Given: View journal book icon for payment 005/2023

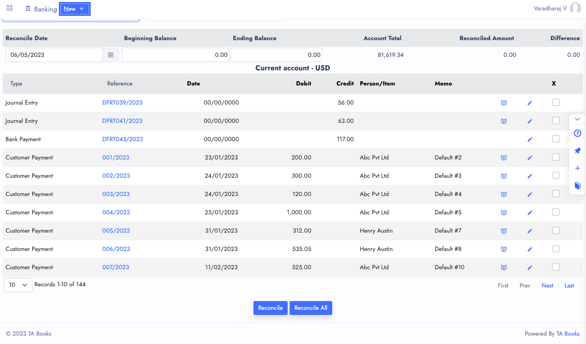Looking at the screenshot, I should point(504,231).
